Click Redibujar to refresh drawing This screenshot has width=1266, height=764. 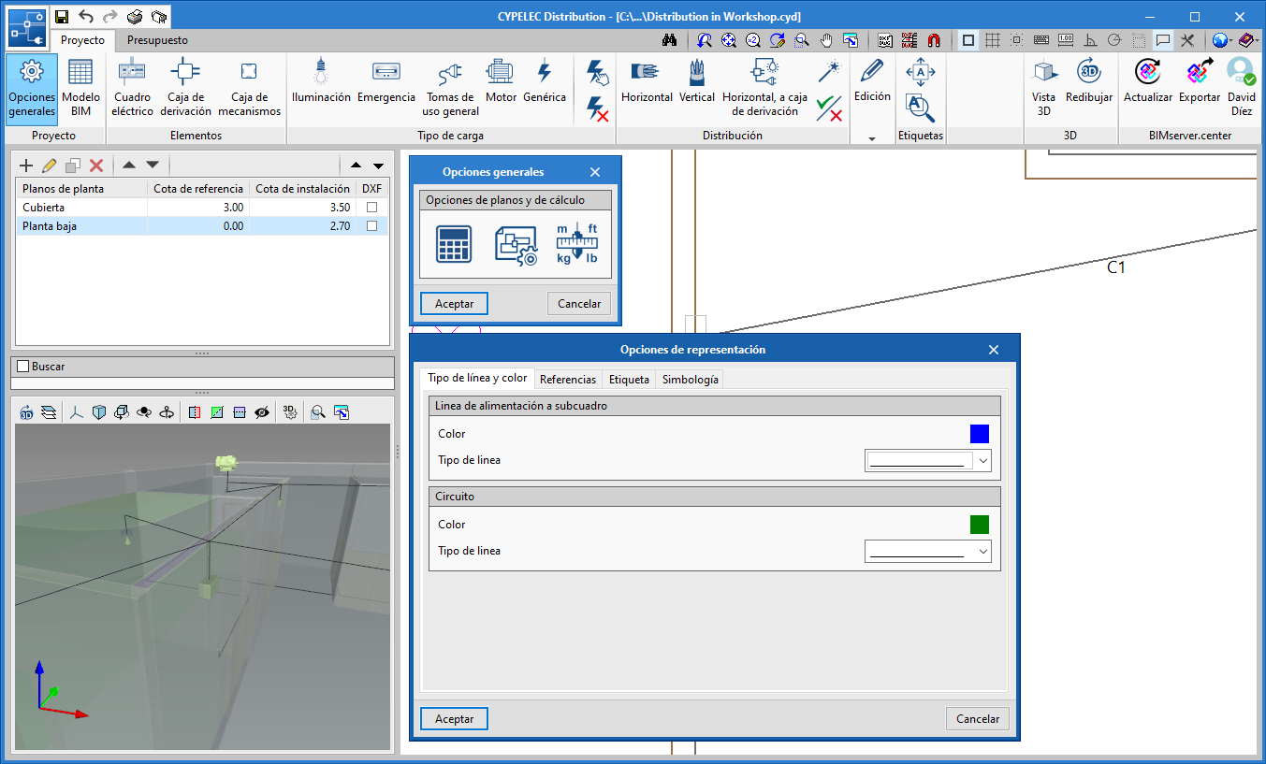click(1089, 81)
